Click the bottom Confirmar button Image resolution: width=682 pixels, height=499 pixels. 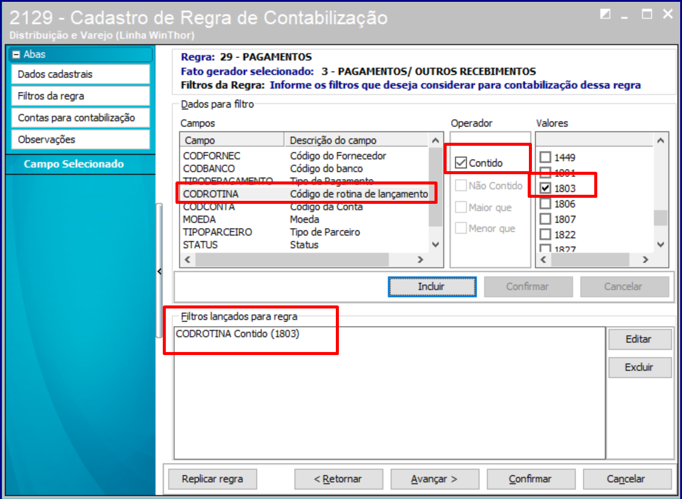[531, 479]
